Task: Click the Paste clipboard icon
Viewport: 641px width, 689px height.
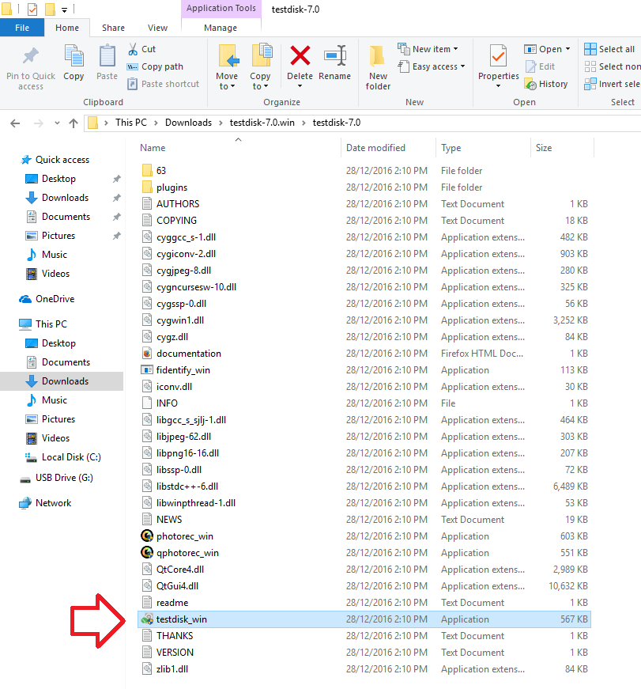Action: click(x=107, y=56)
